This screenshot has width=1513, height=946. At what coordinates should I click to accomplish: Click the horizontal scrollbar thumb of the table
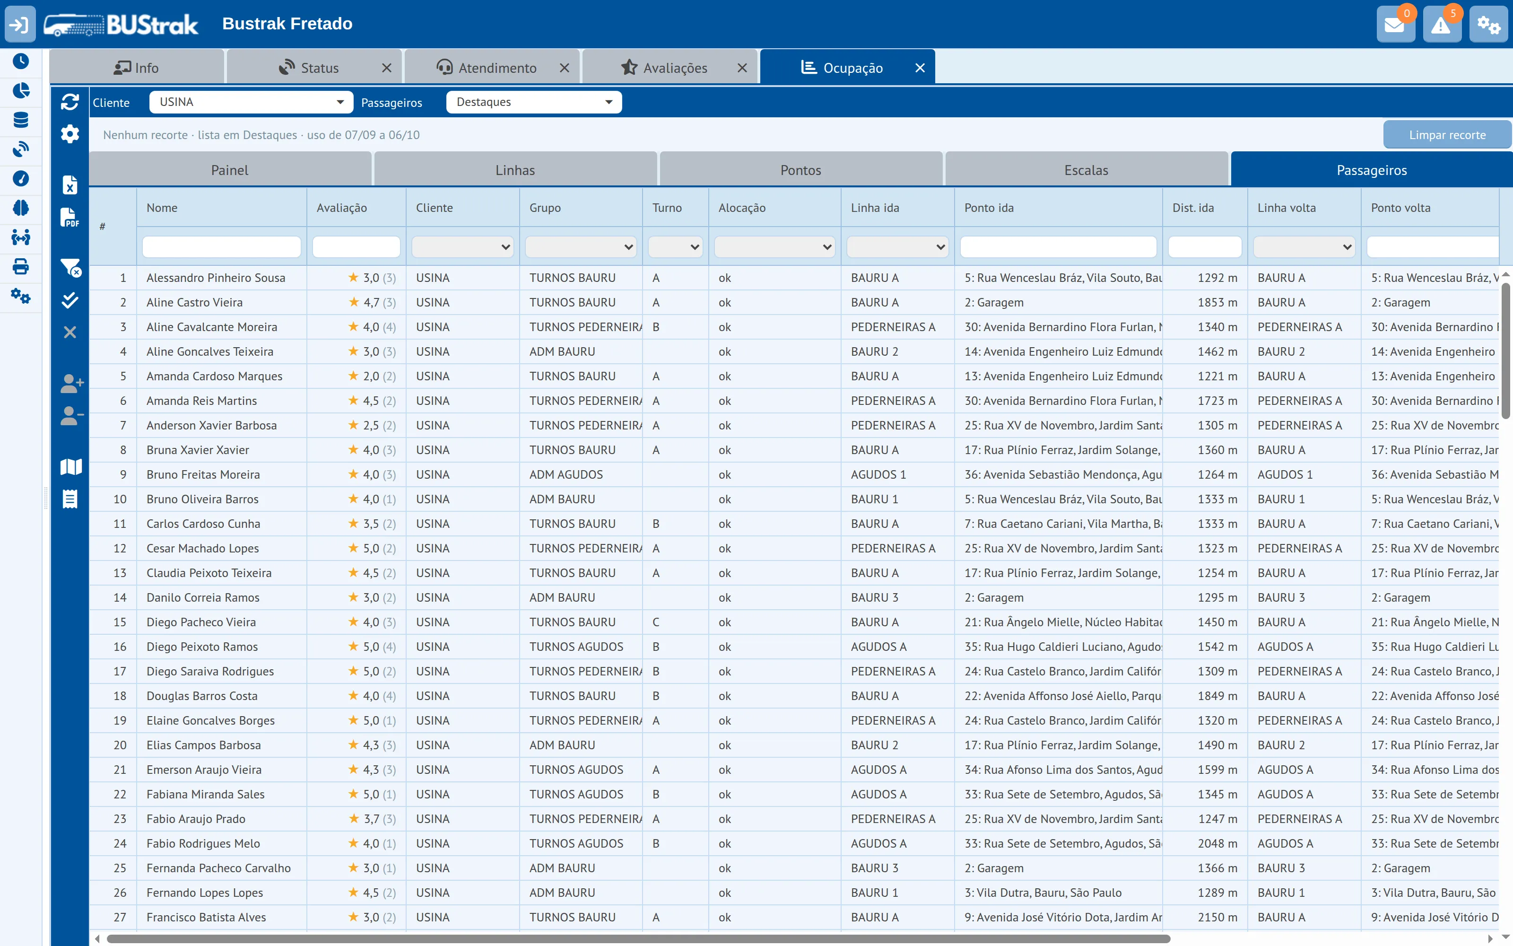point(638,938)
